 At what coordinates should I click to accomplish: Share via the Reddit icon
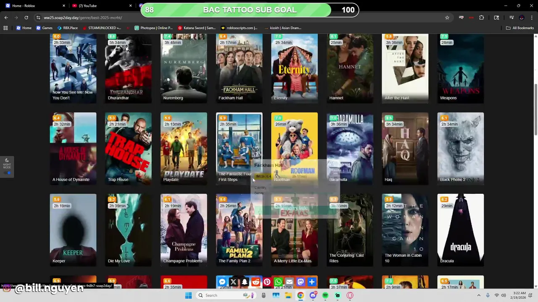(256, 282)
